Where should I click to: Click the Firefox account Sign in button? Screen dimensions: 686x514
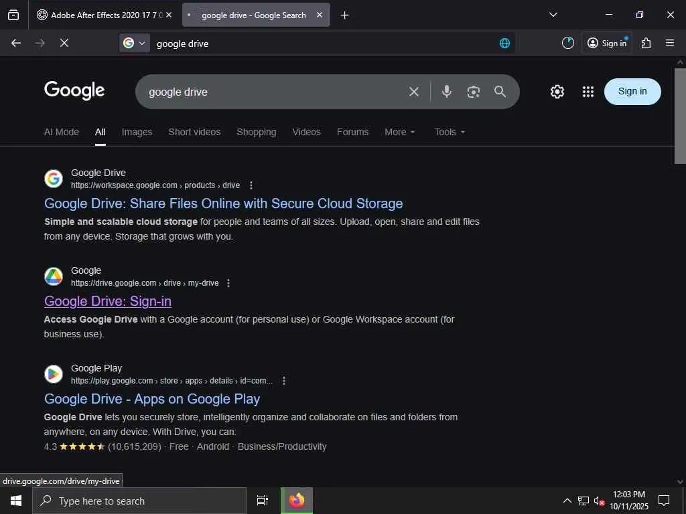[607, 43]
